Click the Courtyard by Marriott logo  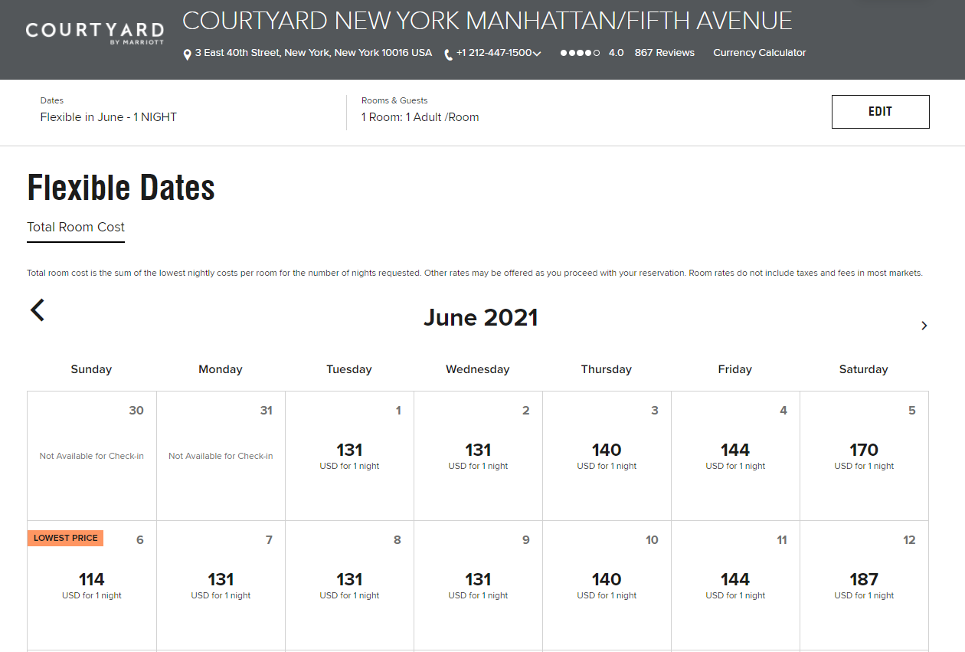(94, 34)
